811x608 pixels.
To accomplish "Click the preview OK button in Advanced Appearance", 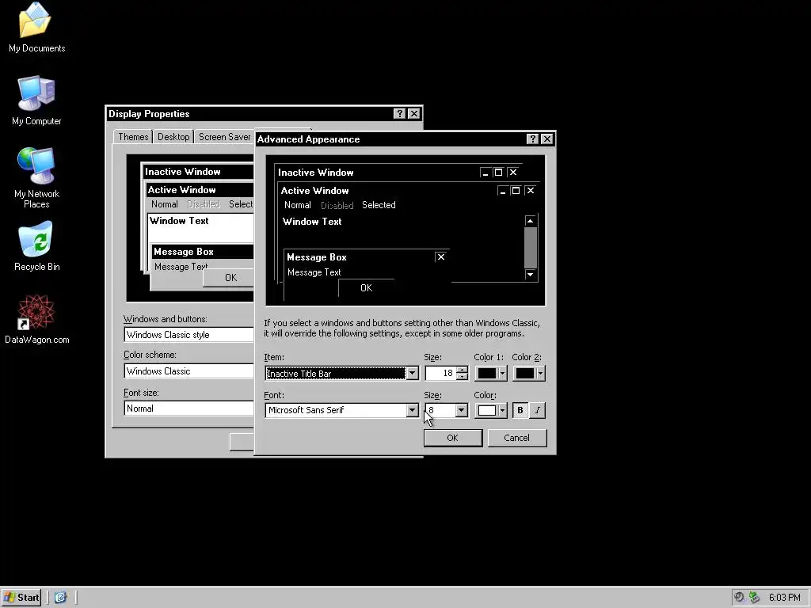I will tap(366, 288).
